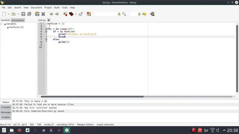The height and width of the screenshot is (134, 239).
Task: Open the new-file template dropdown arrow
Action: pyautogui.click(x=9, y=14)
